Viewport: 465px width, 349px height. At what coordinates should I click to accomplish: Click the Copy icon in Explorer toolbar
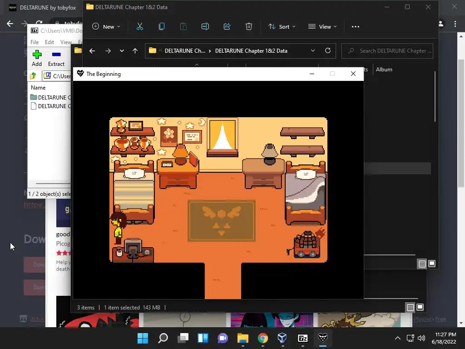(162, 27)
